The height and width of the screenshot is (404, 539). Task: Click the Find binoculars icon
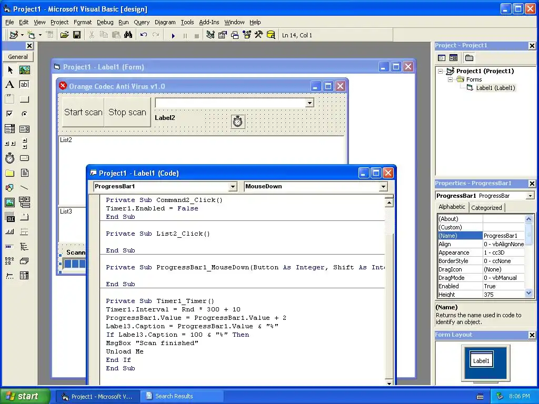(x=128, y=35)
